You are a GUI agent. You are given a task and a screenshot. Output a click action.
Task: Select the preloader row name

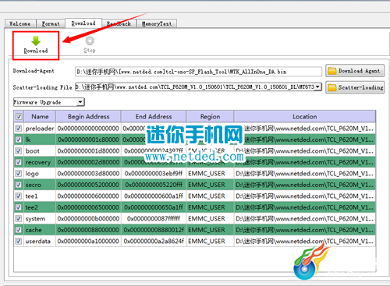40,129
